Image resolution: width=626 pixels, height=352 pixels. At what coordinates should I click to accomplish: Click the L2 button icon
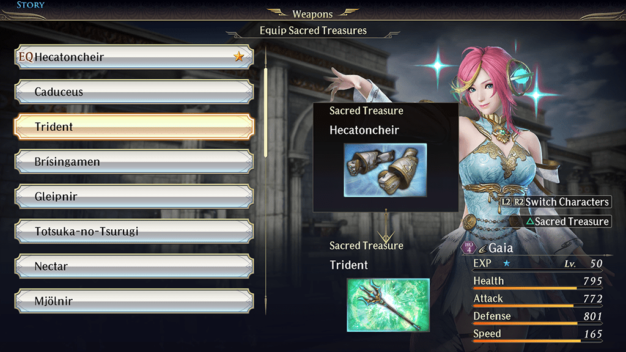click(x=506, y=202)
